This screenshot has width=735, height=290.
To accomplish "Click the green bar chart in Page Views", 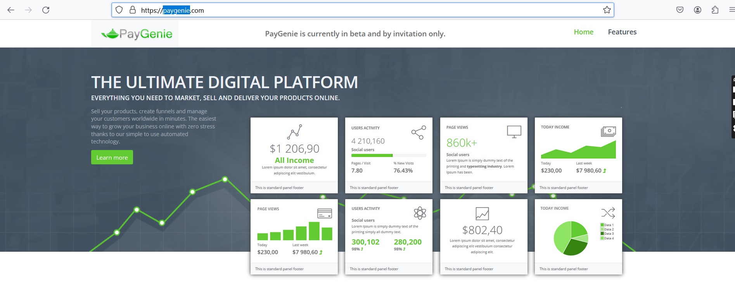I will point(295,231).
